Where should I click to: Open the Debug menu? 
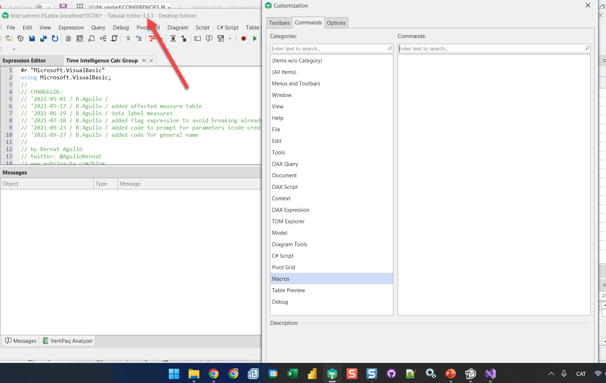(121, 27)
